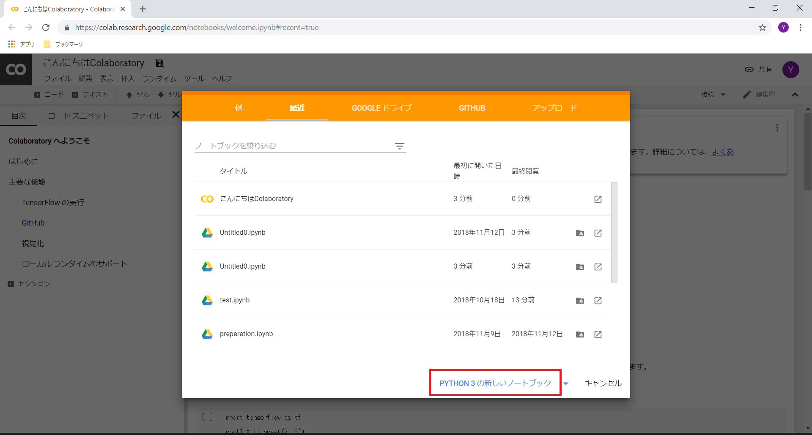
Task: Click the filter icon in the notebook search field
Action: (x=400, y=146)
